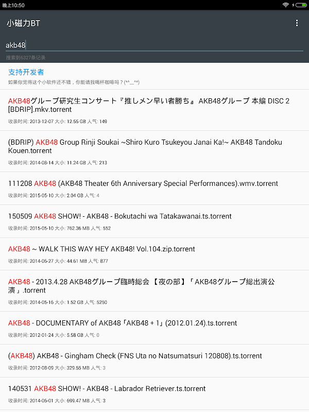Tap the status bar clock 晚上10:50
This screenshot has width=309, height=412.
point(13,5)
